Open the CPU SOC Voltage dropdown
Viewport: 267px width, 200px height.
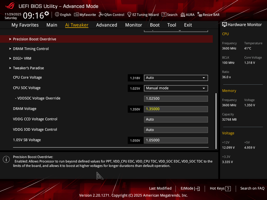tap(176, 88)
